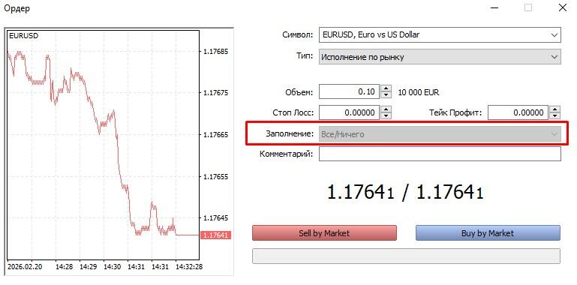Image resolution: width=577 pixels, height=285 pixels.
Task: Click the Ордер window title
Action: pyautogui.click(x=17, y=8)
